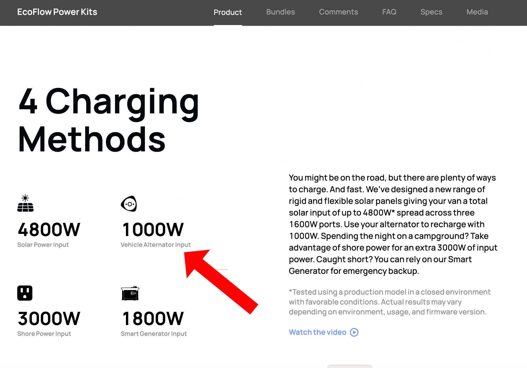Click the 4 Charging Methods heading

coord(108,120)
